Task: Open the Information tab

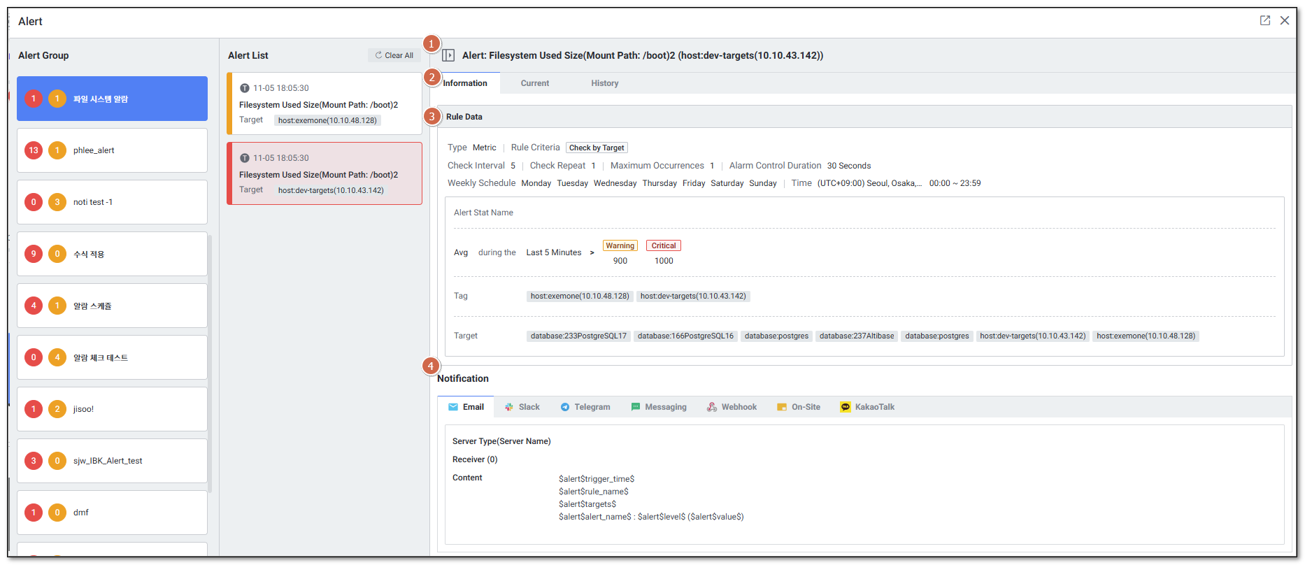Action: tap(465, 83)
